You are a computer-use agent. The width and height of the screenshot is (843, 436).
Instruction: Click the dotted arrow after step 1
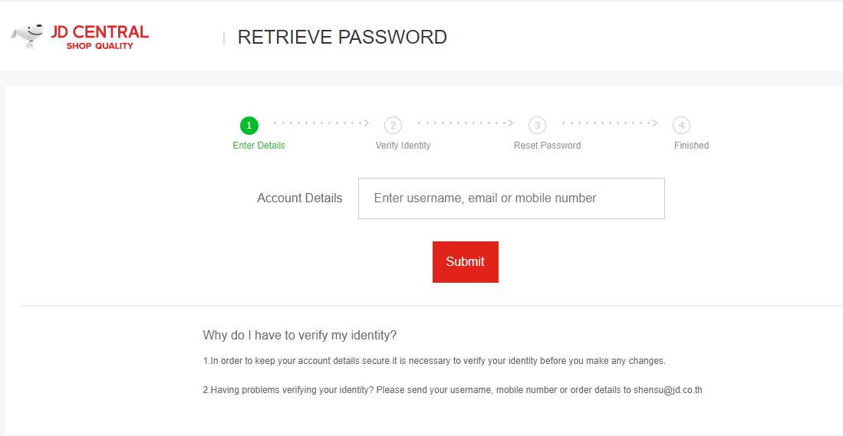pyautogui.click(x=321, y=123)
